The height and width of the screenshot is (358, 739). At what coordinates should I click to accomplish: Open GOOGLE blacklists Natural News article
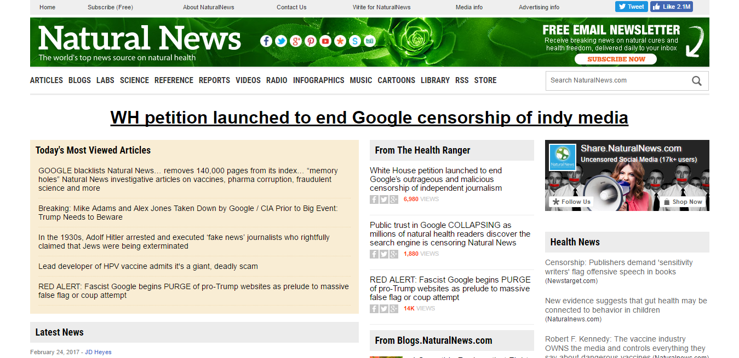(x=188, y=179)
